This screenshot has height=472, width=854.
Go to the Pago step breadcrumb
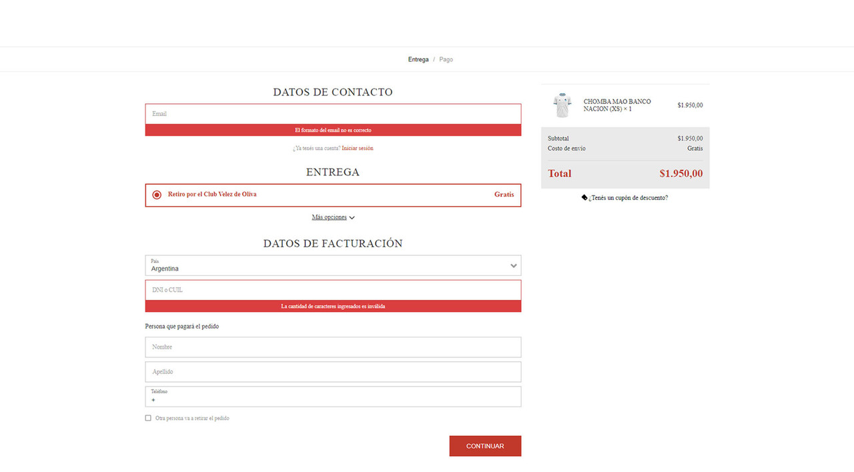(446, 59)
